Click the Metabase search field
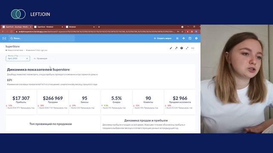The width and height of the screenshot is (273, 153). (42, 38)
